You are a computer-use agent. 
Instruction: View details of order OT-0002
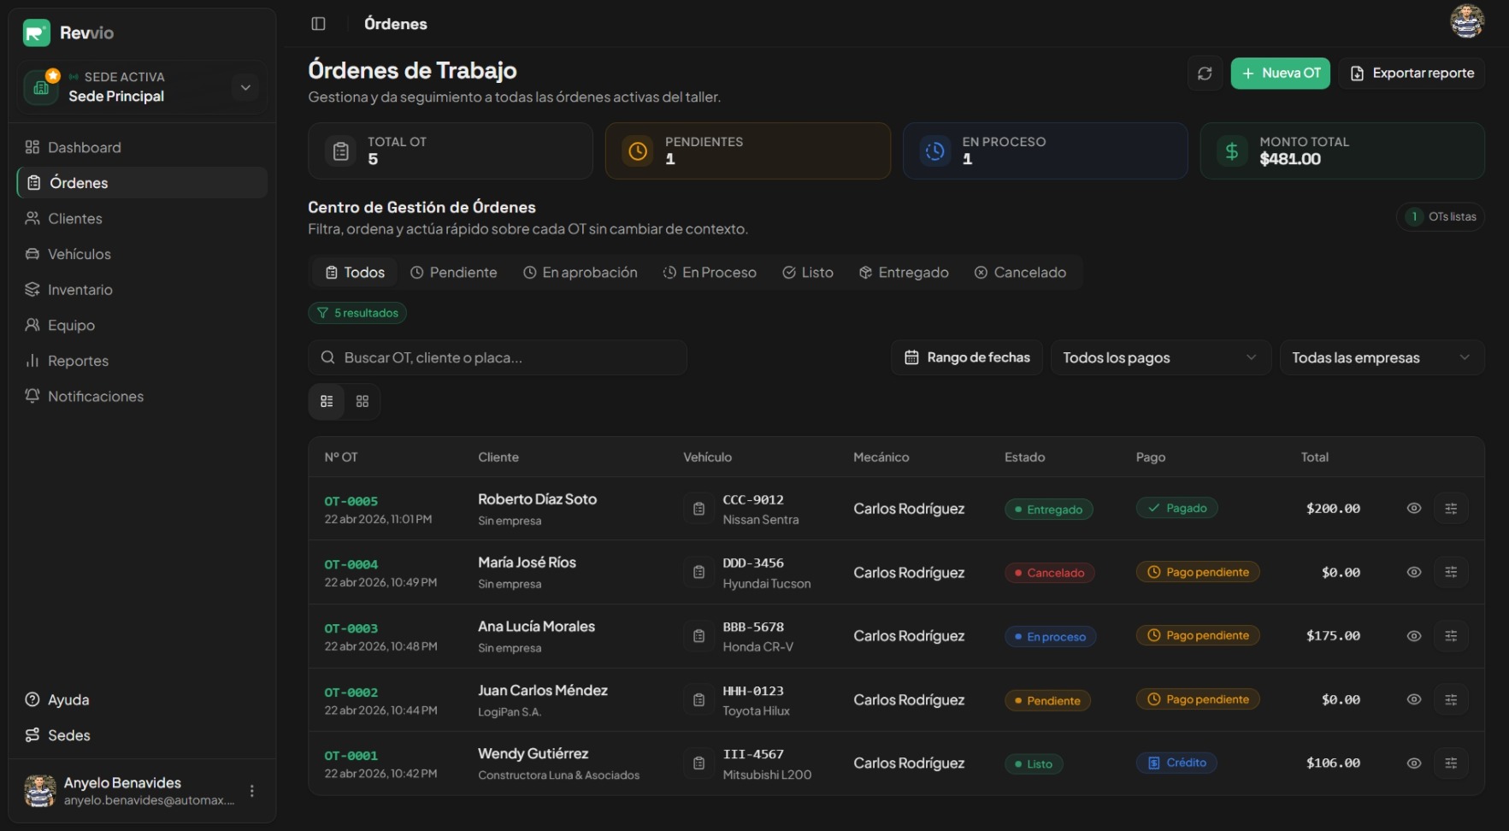[x=1414, y=699]
